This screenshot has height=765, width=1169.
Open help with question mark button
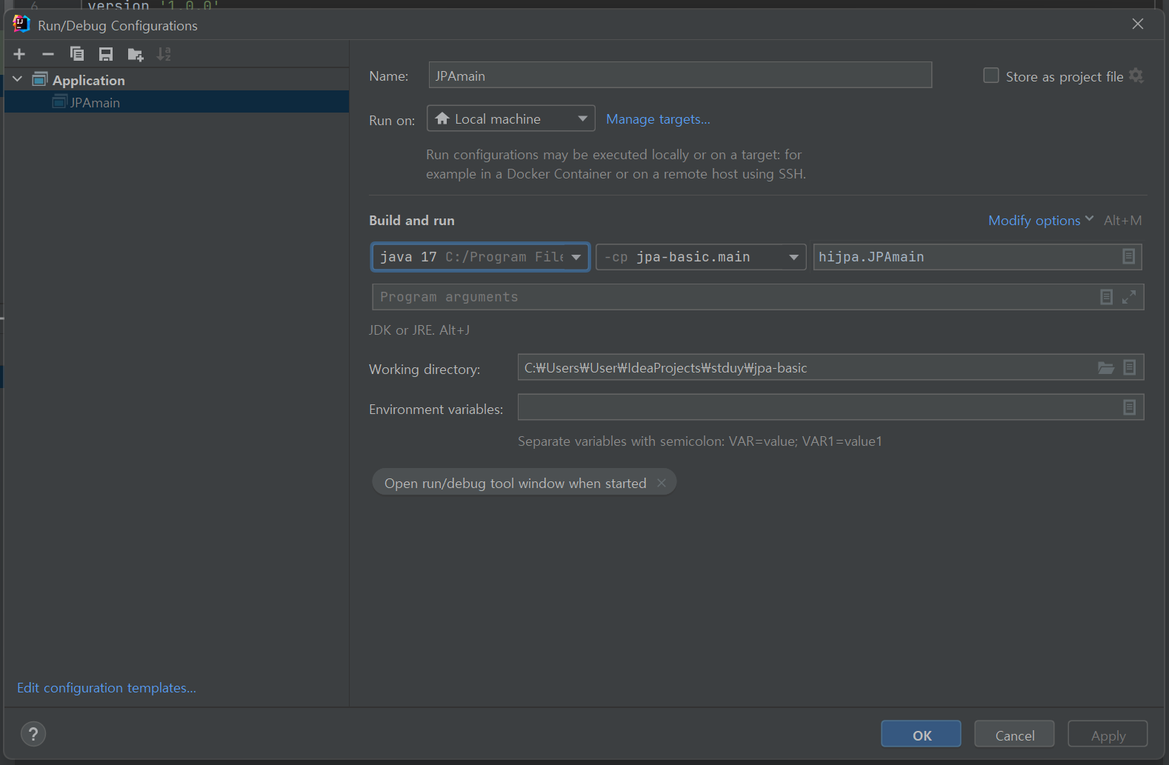(x=33, y=734)
